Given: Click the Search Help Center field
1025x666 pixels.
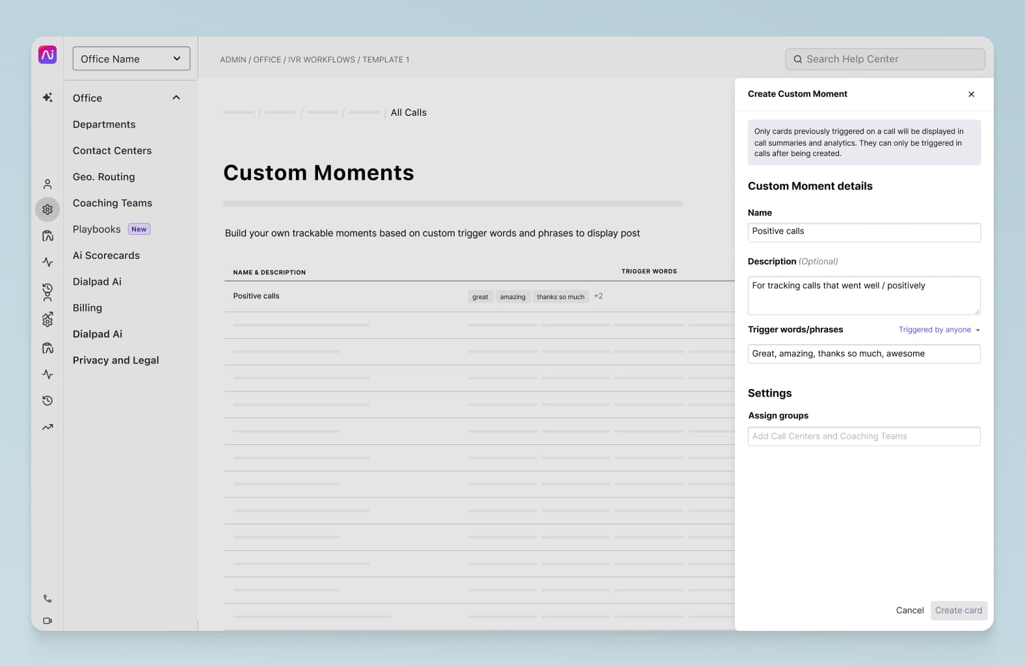Looking at the screenshot, I should point(885,59).
